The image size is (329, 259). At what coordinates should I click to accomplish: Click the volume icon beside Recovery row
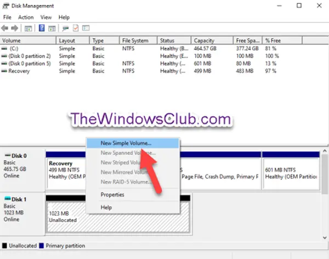(4, 71)
